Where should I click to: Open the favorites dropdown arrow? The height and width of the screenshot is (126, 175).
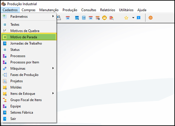pyautogui.click(x=133, y=18)
